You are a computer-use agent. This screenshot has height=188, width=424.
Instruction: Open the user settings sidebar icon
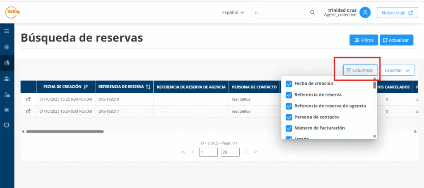[7, 95]
